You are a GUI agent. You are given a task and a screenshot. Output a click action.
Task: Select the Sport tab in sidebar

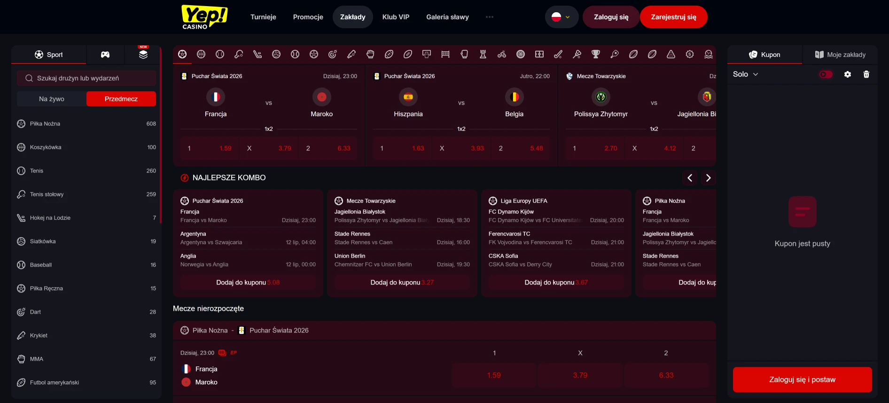(49, 55)
